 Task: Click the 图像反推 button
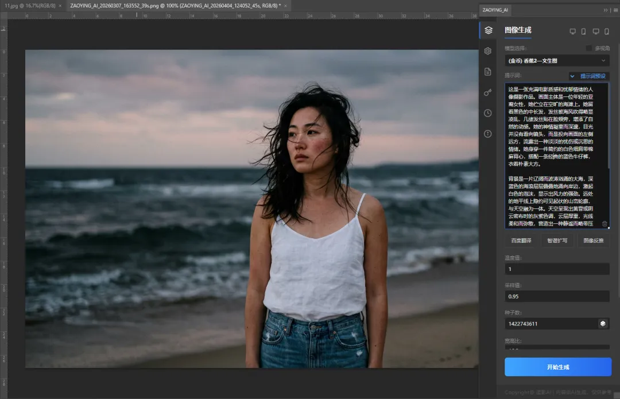[594, 241]
